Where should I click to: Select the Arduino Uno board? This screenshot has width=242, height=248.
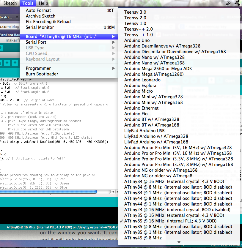point(137,40)
